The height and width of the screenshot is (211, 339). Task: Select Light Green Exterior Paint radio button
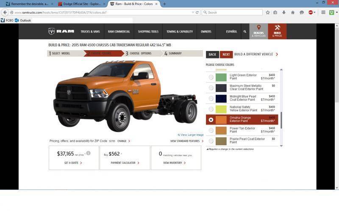(x=211, y=77)
